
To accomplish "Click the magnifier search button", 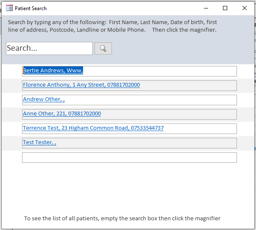I will click(103, 49).
